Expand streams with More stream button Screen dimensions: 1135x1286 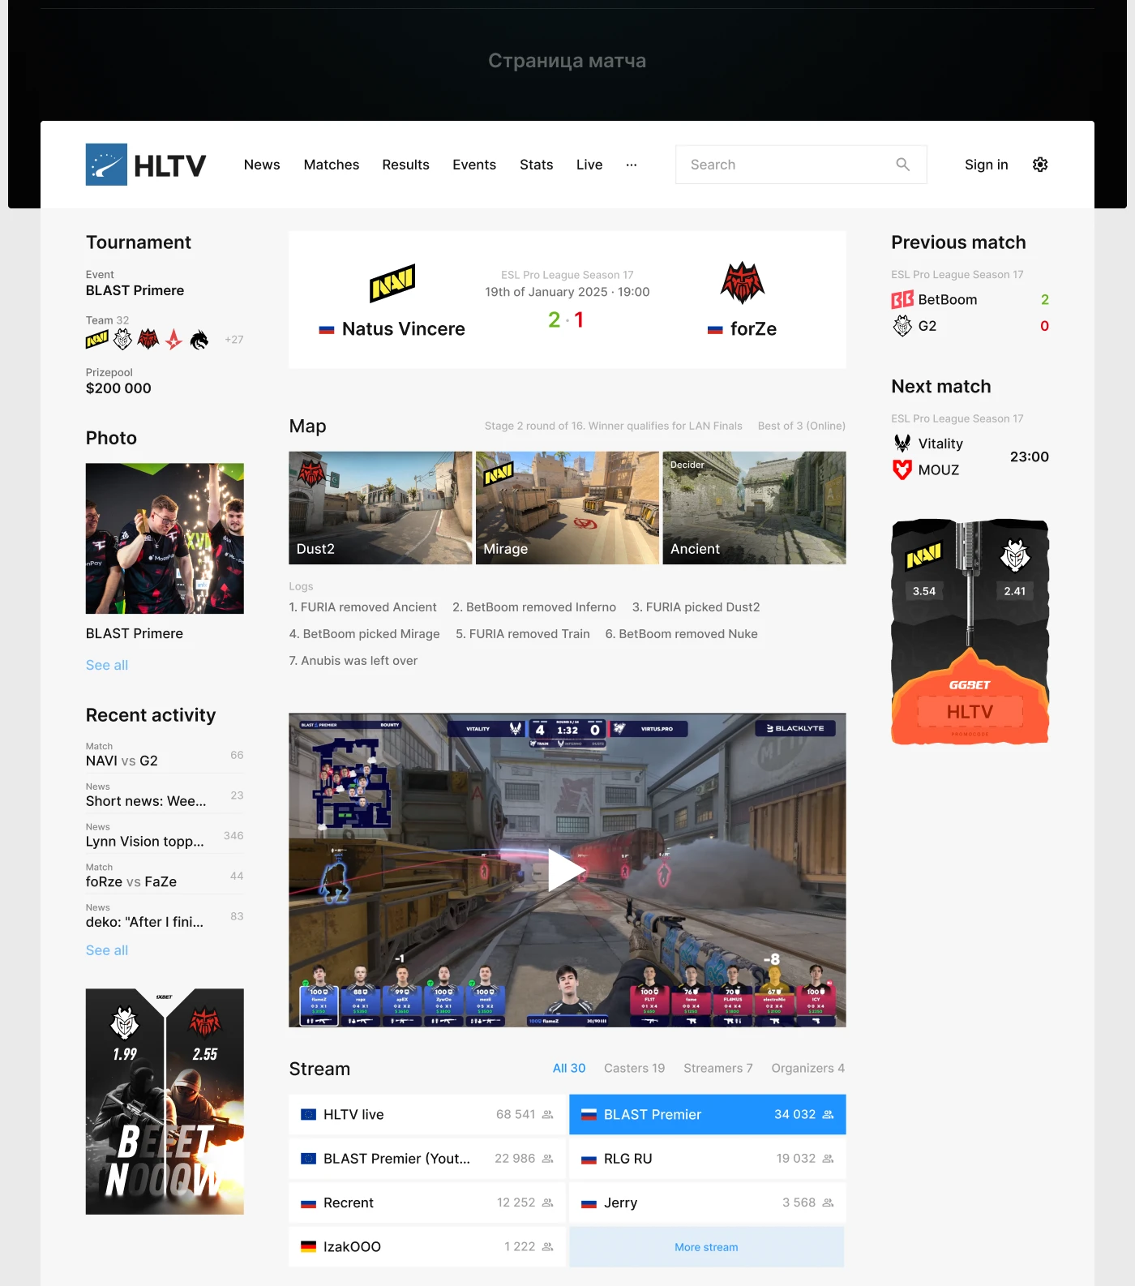(706, 1247)
